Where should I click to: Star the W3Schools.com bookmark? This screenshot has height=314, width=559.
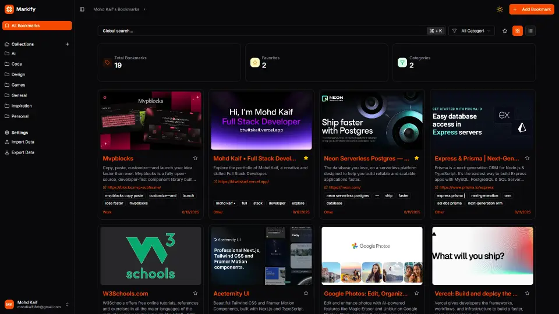click(x=196, y=294)
